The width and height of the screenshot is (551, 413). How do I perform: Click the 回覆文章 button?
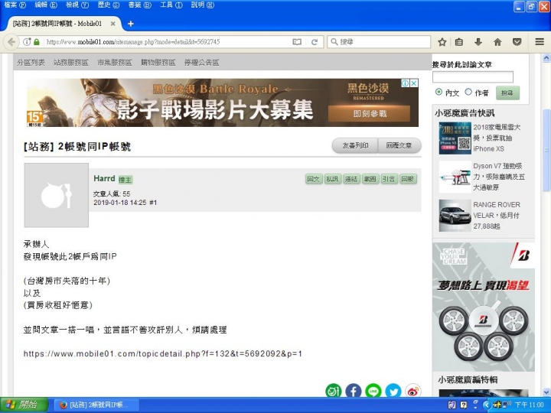click(x=399, y=145)
